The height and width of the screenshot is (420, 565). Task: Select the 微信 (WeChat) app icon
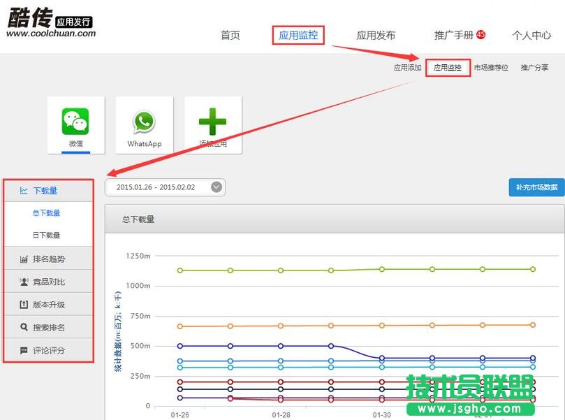[75, 120]
